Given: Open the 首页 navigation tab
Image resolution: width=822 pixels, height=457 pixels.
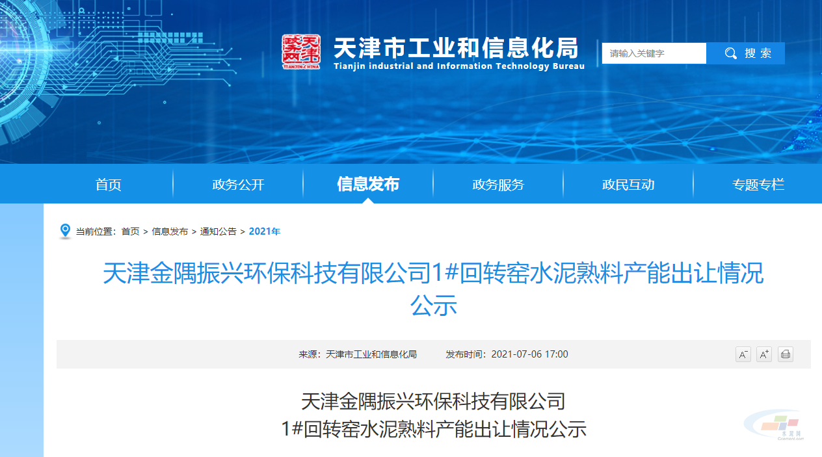Looking at the screenshot, I should [x=109, y=185].
